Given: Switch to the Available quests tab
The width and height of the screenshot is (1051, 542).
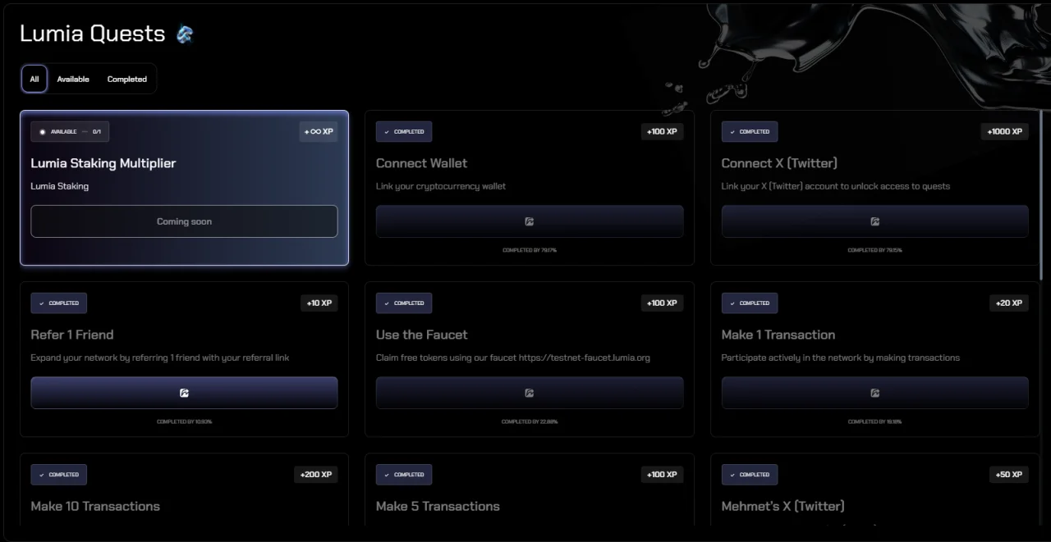Looking at the screenshot, I should [x=73, y=80].
